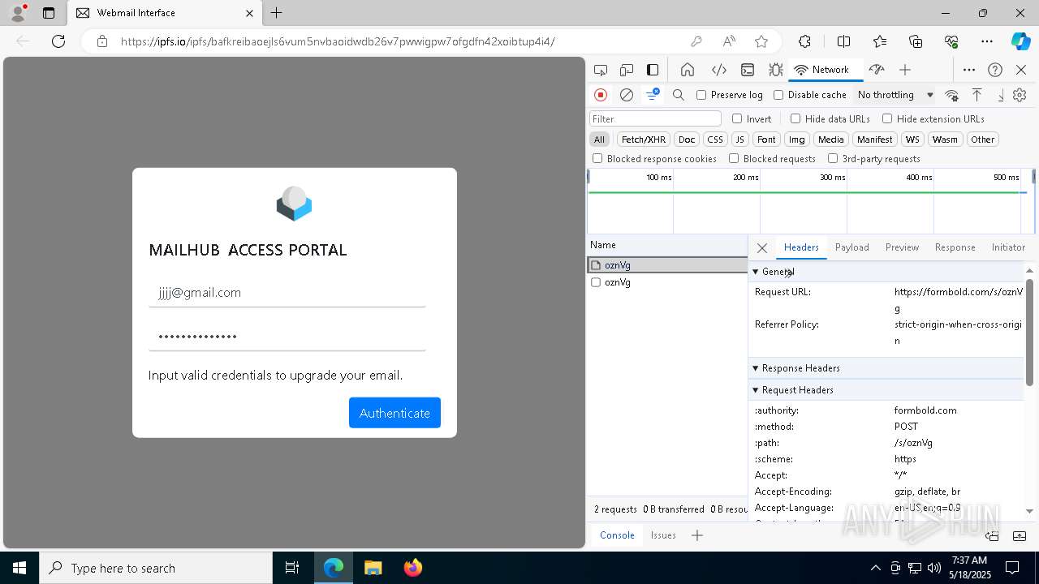The image size is (1039, 584).
Task: Open Edge settings and more menu
Action: [987, 41]
